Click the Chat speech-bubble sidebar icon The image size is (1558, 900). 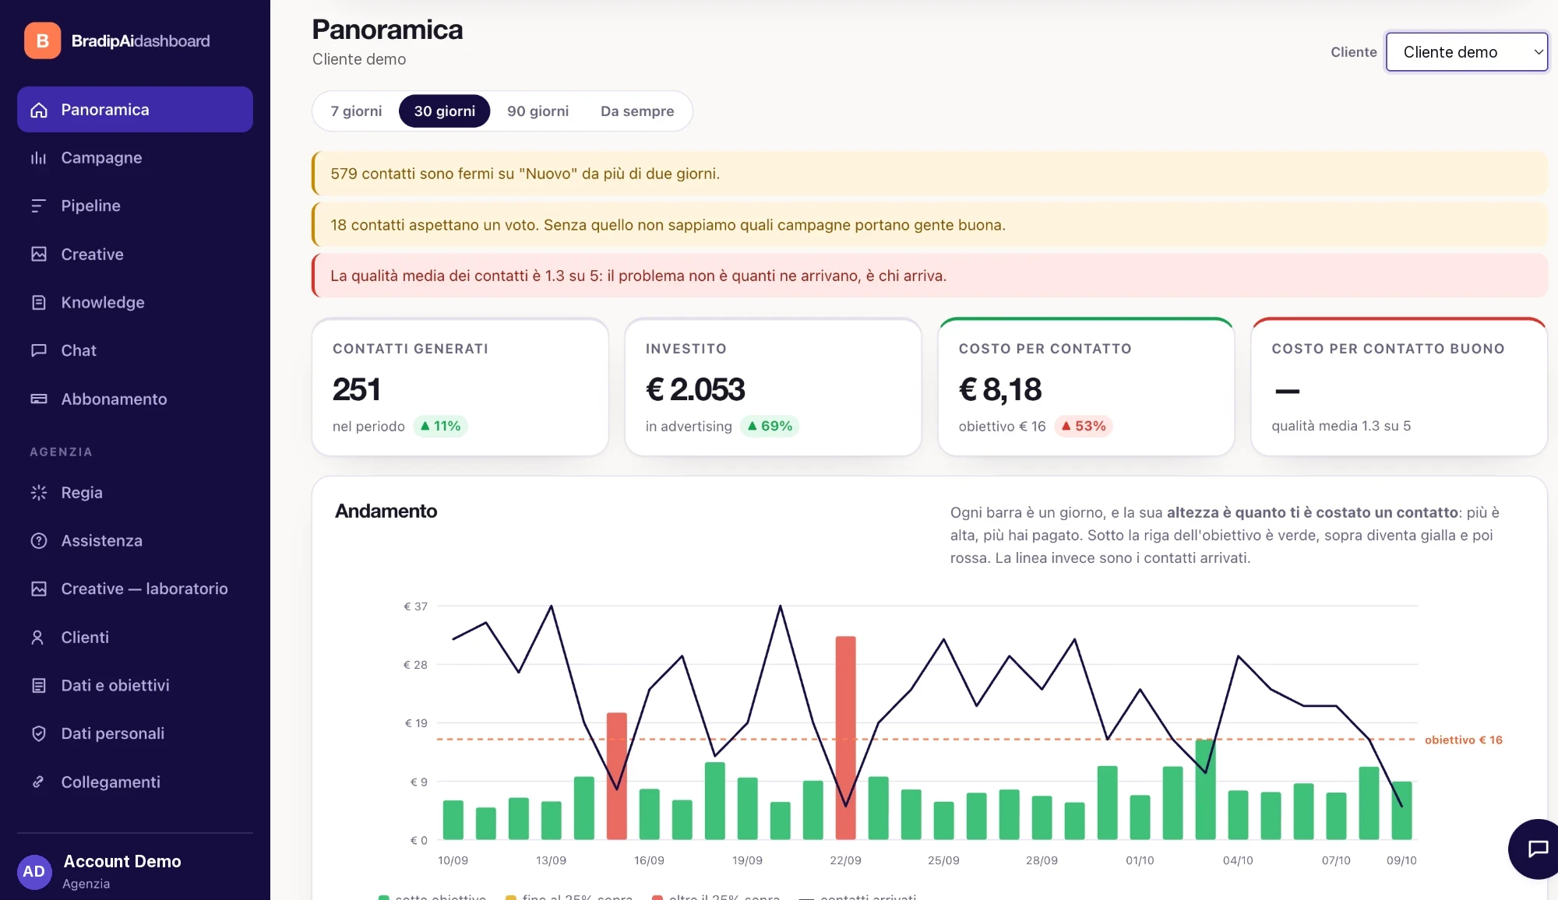39,350
